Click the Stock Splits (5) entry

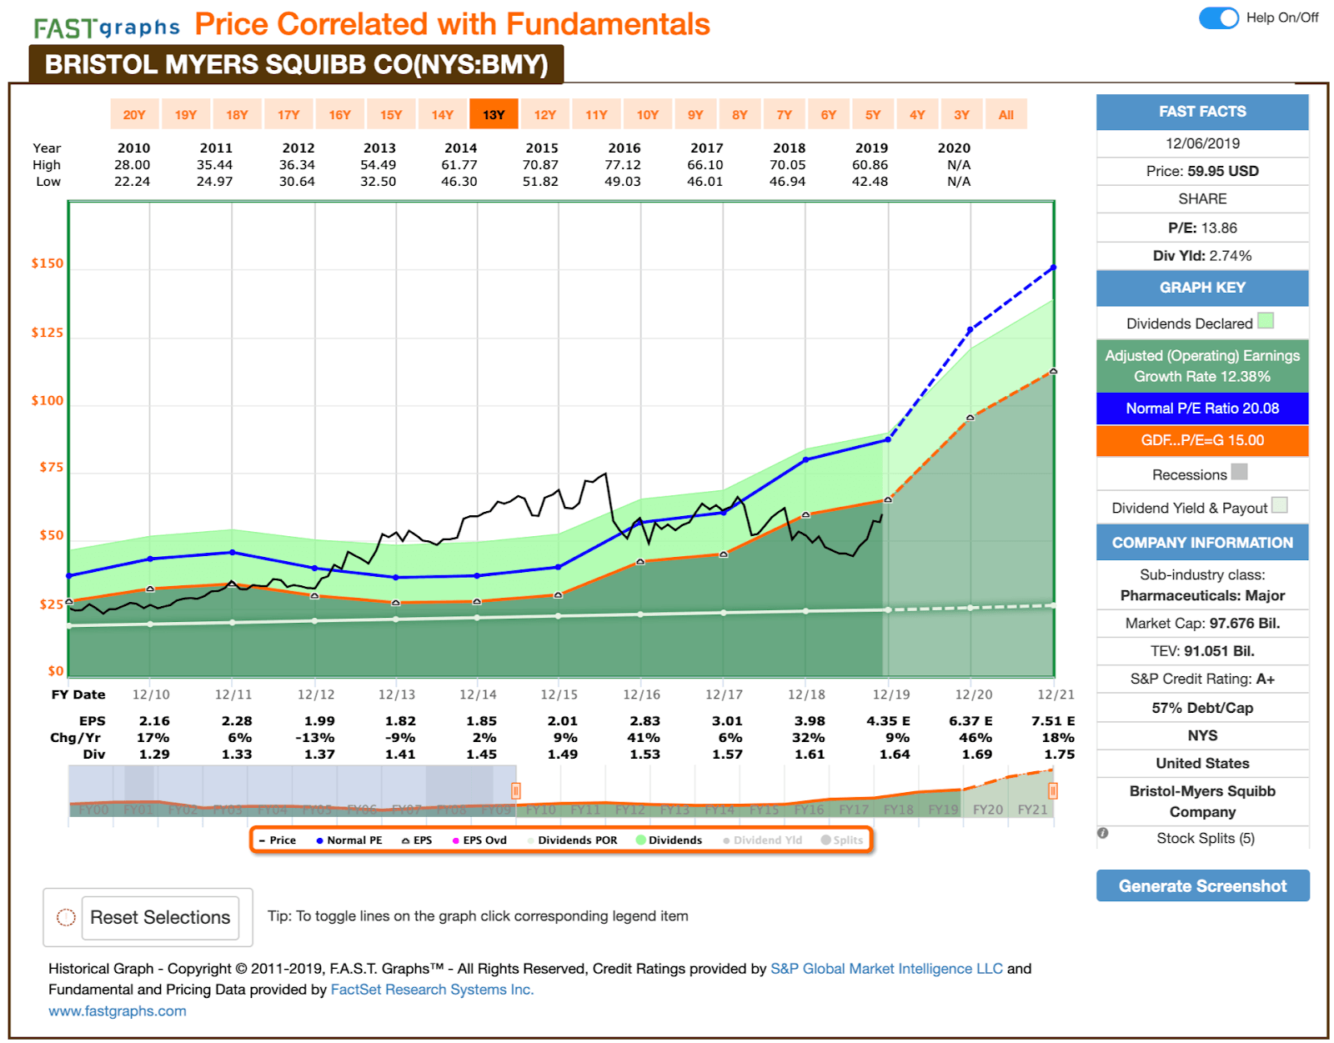pos(1206,838)
